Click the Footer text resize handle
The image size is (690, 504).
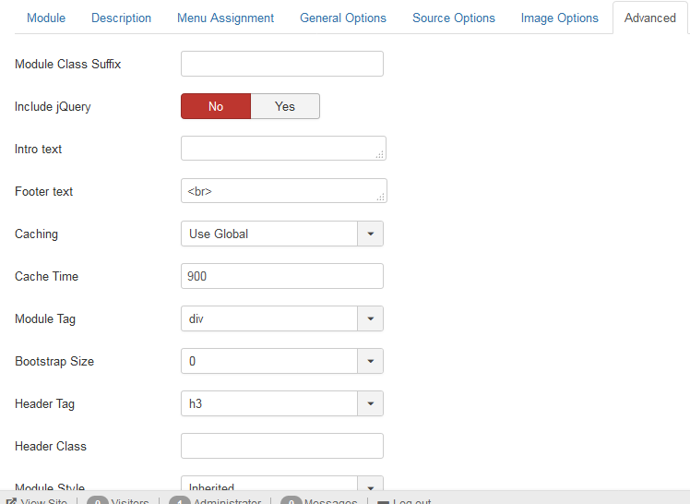[x=381, y=198]
